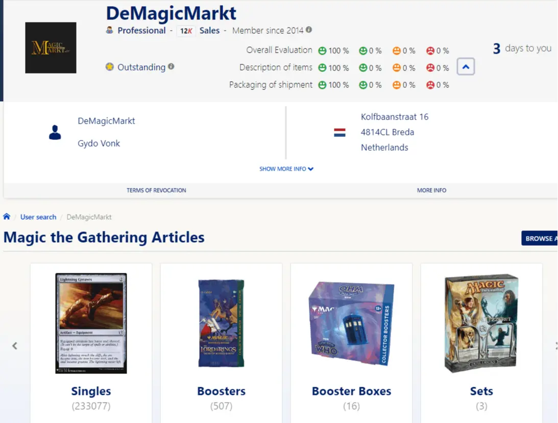Open the Singles category link
Image resolution: width=558 pixels, height=423 pixels.
[90, 391]
